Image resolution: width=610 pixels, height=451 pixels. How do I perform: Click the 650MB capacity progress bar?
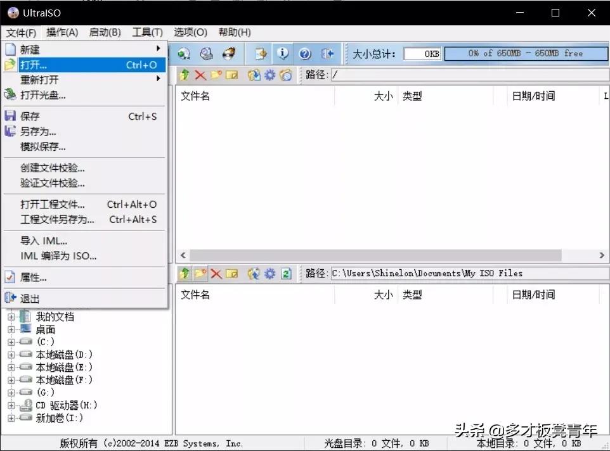(525, 54)
